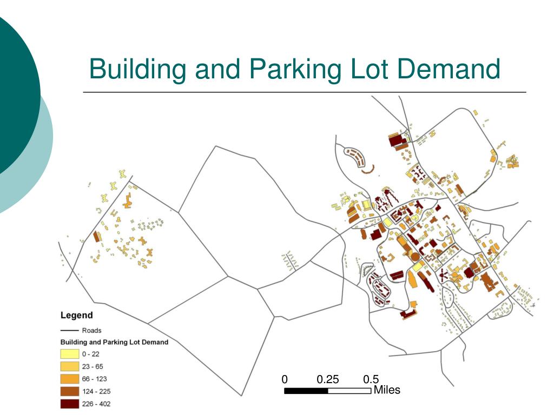Click the Roads line symbol in legend
This screenshot has width=554, height=415.
tap(69, 331)
